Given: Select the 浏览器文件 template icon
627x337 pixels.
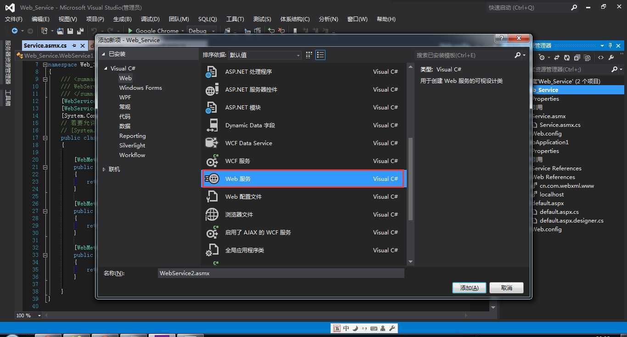Looking at the screenshot, I should click(212, 215).
